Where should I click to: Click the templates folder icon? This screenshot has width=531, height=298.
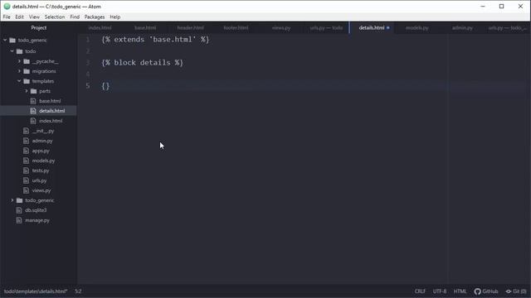(27, 81)
